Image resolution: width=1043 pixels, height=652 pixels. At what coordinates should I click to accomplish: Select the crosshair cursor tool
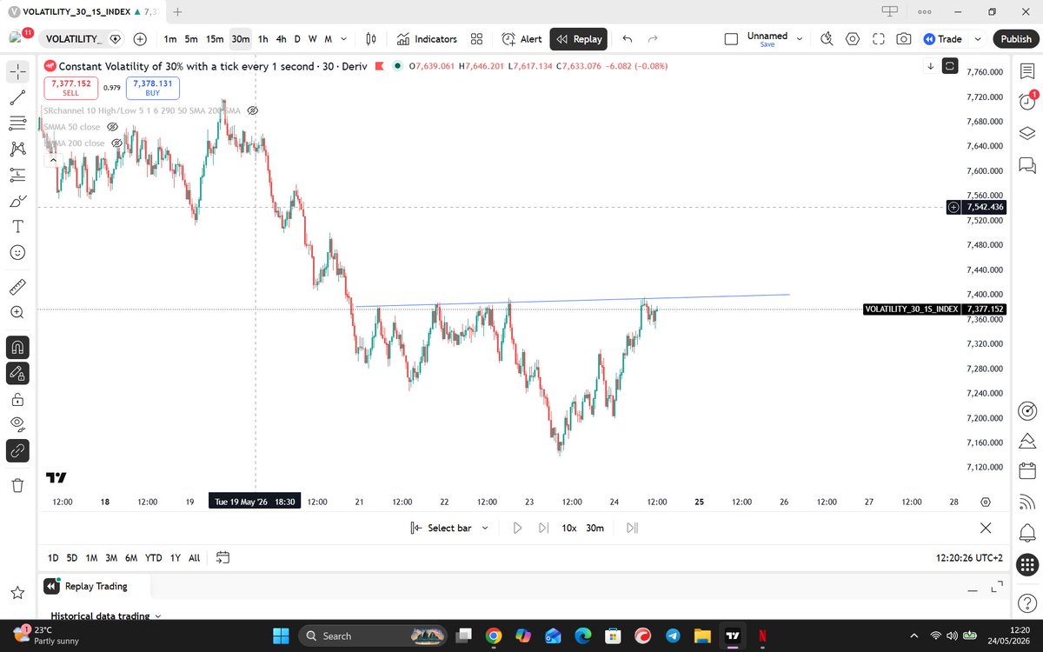[17, 72]
